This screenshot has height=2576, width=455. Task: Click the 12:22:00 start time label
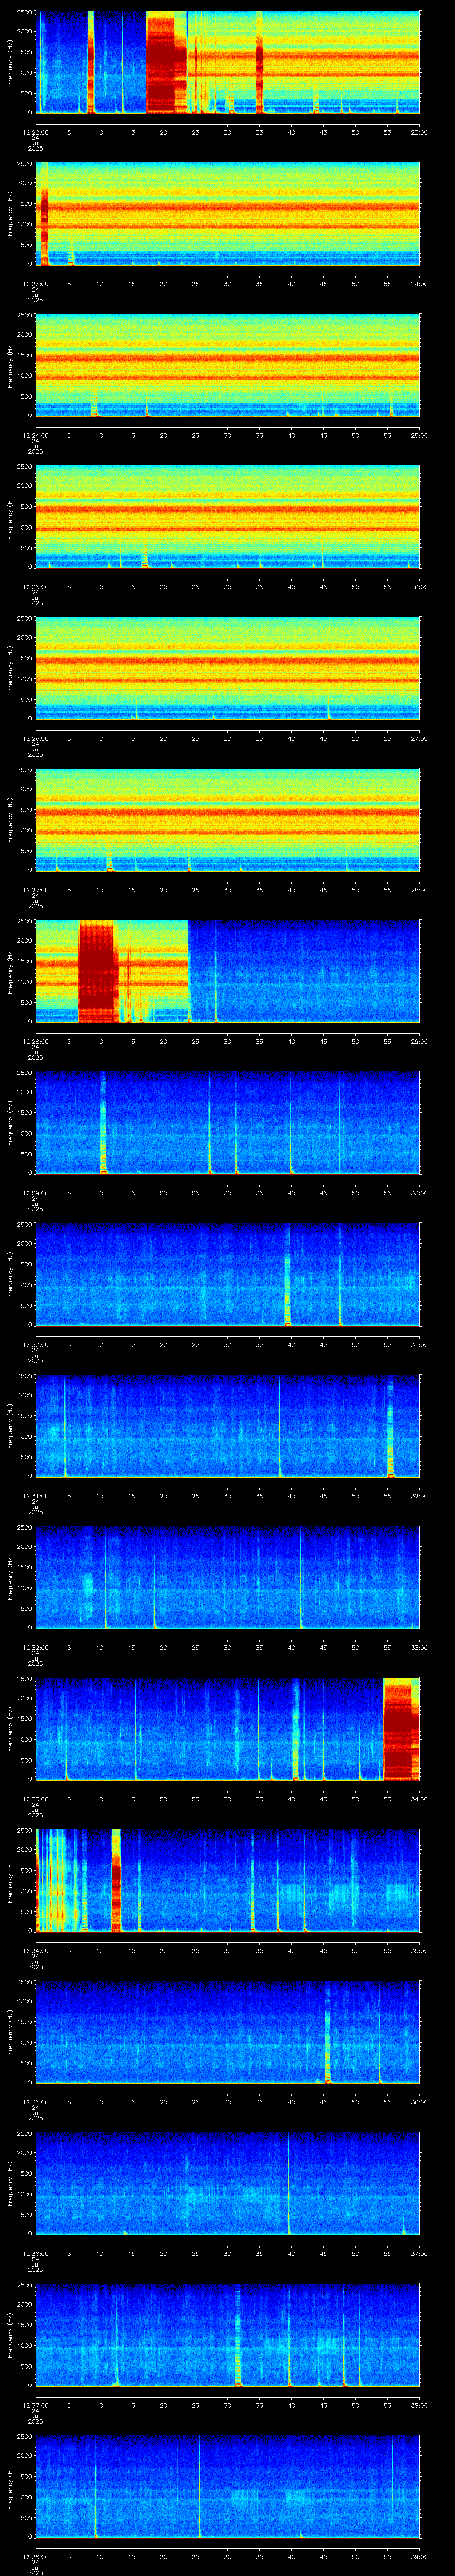35,131
